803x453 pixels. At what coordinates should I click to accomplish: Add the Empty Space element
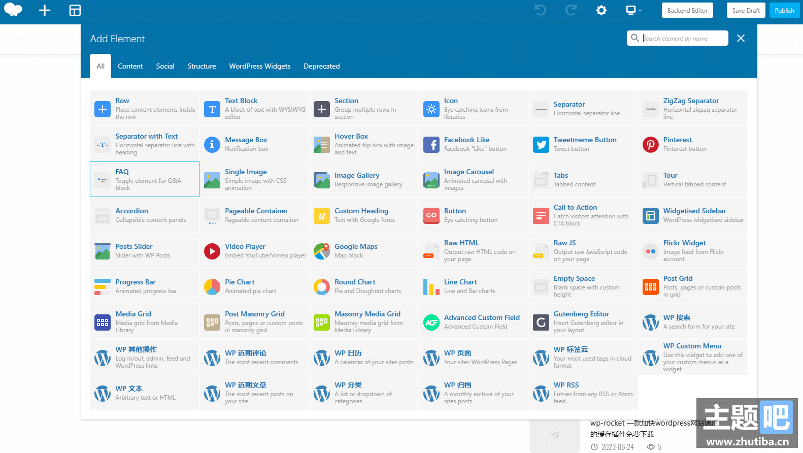[583, 286]
